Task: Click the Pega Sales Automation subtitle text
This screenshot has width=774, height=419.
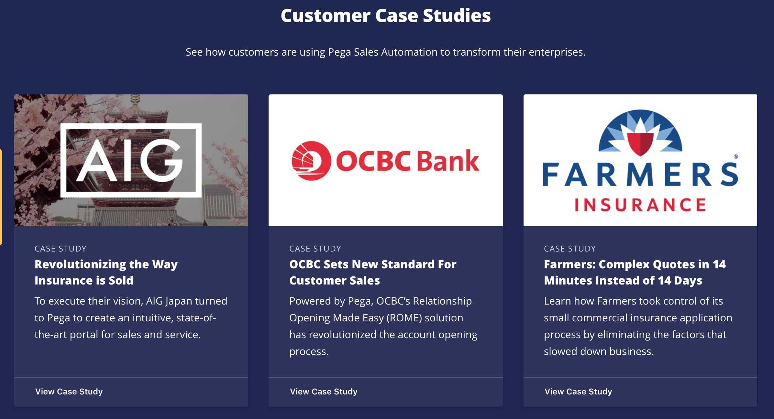Action: coord(385,52)
